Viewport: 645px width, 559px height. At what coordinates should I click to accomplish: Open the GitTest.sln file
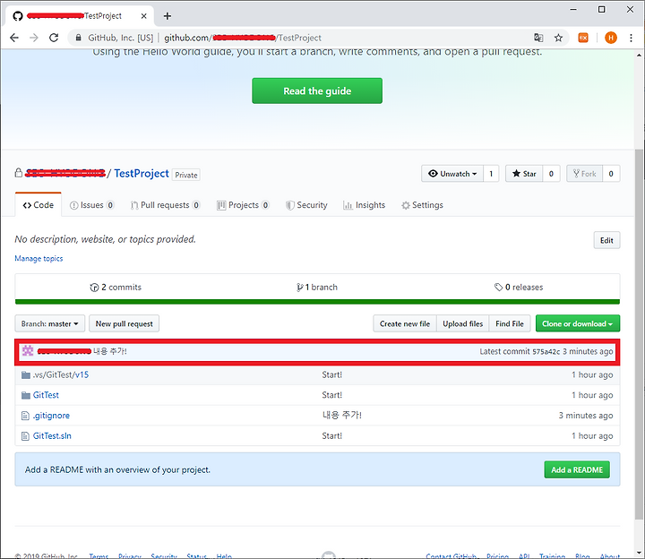[x=52, y=436]
